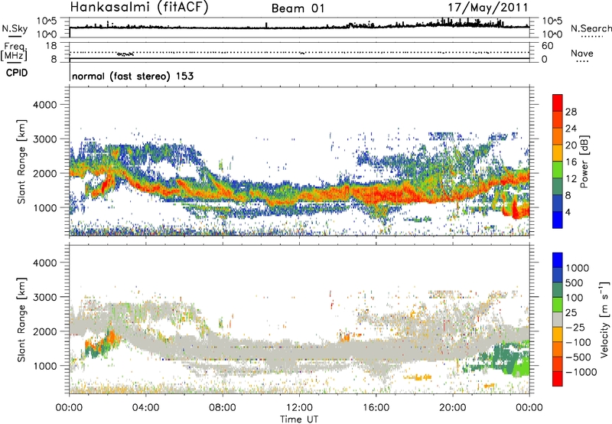Click the Time UT axis title
The width and height of the screenshot is (612, 424).
coord(299,419)
